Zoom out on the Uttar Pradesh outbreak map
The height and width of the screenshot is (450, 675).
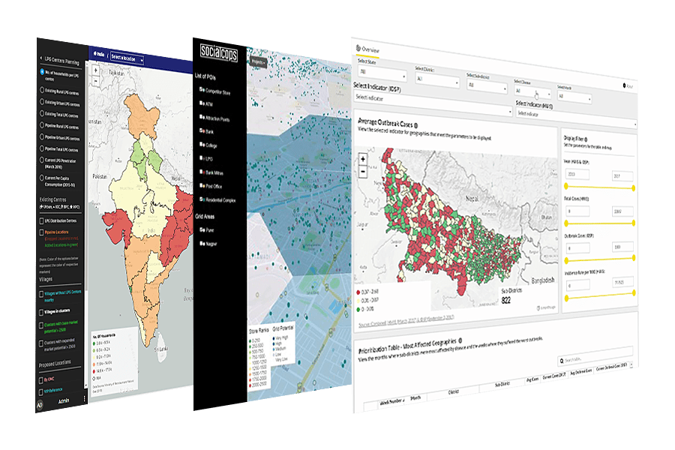click(364, 172)
